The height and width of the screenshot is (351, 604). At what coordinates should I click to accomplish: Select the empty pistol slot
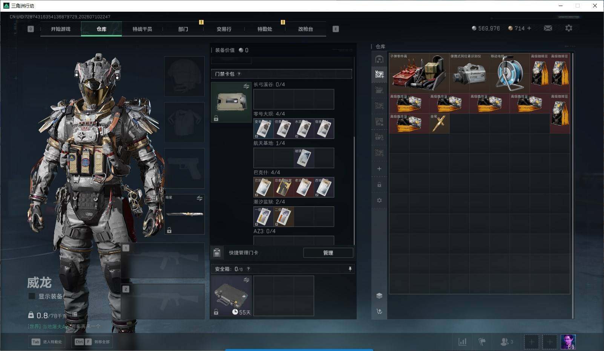(184, 168)
